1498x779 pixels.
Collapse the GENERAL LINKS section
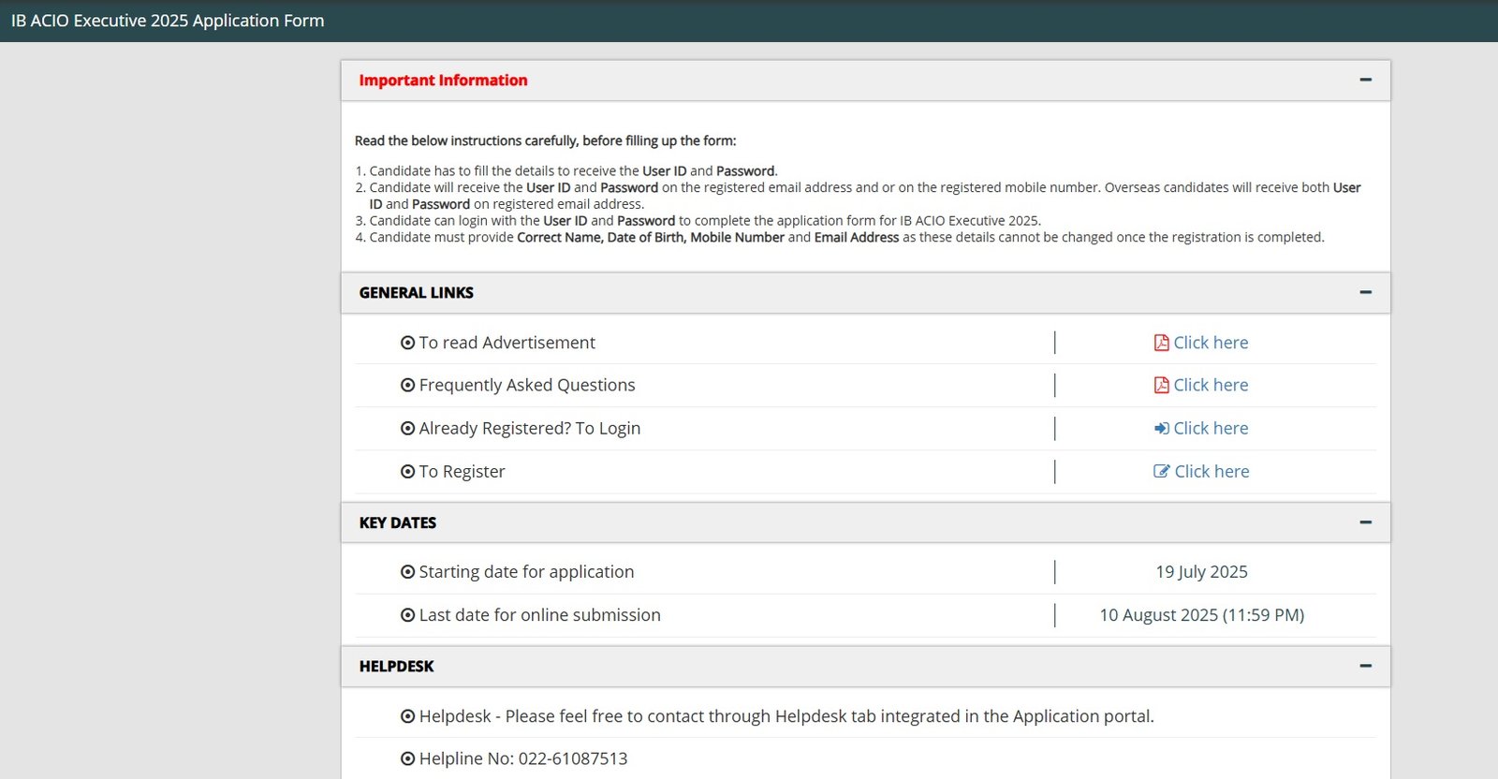click(1365, 293)
